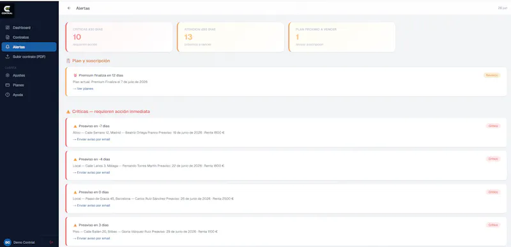Screen dimensions: 511x247
Task: Click the Gloria Vázquez Ruiz contract details
Action: pos(145,232)
